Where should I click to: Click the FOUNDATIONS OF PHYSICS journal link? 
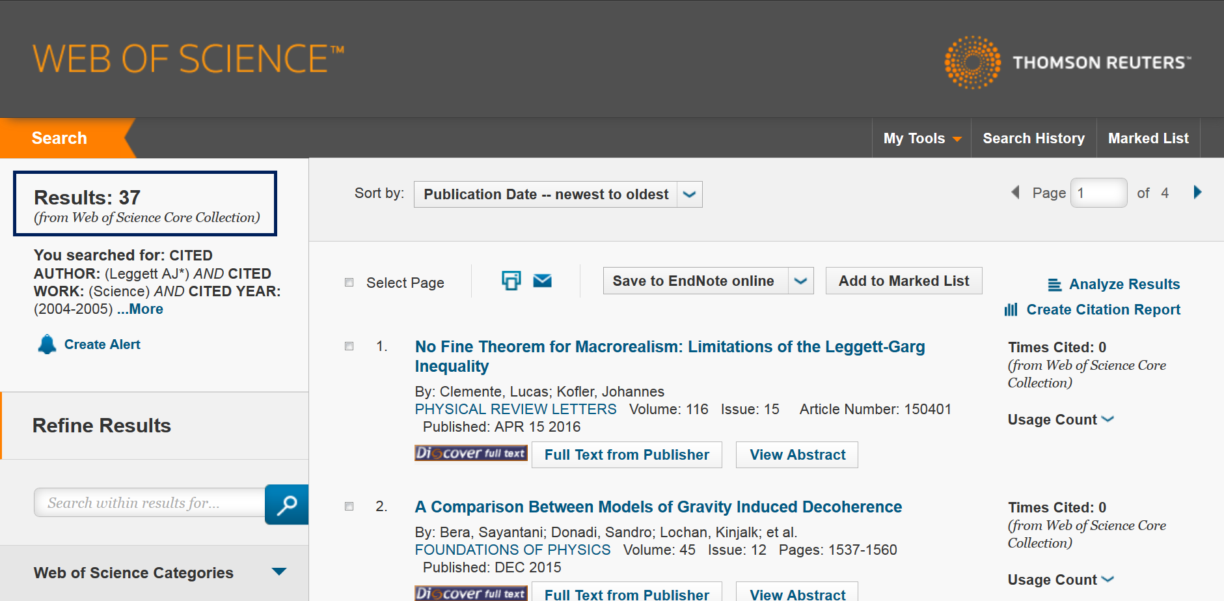click(x=513, y=550)
